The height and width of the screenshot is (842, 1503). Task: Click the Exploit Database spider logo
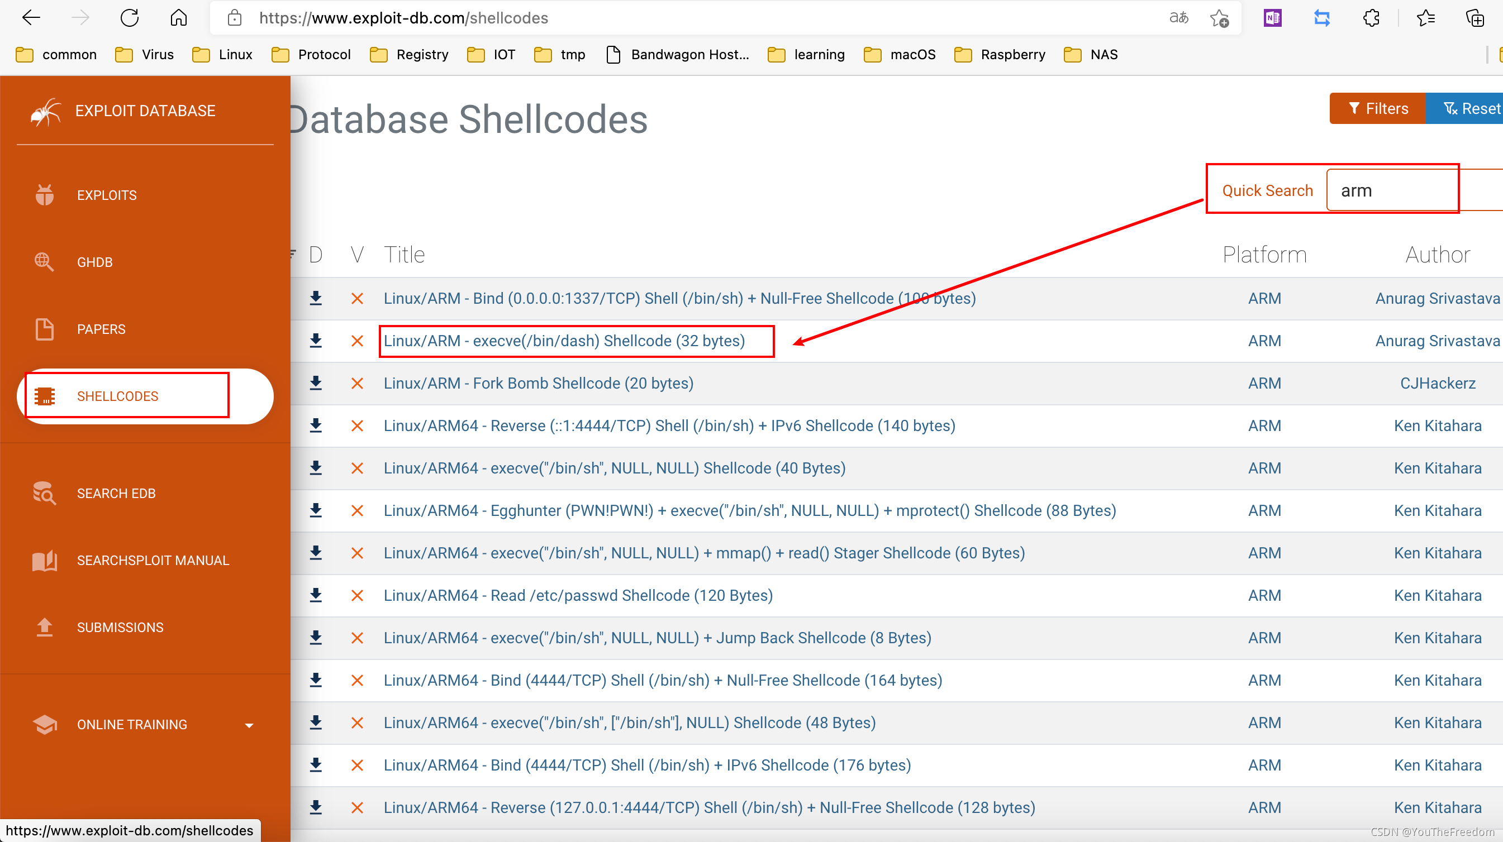(45, 111)
